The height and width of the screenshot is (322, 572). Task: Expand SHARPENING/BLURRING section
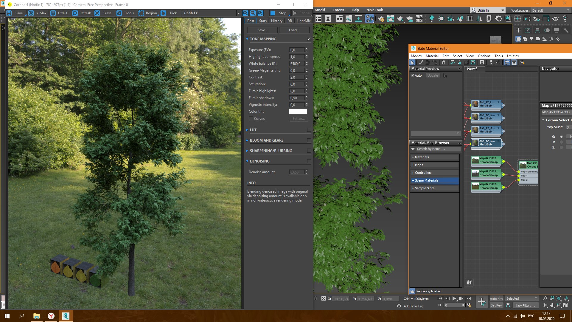(x=247, y=151)
